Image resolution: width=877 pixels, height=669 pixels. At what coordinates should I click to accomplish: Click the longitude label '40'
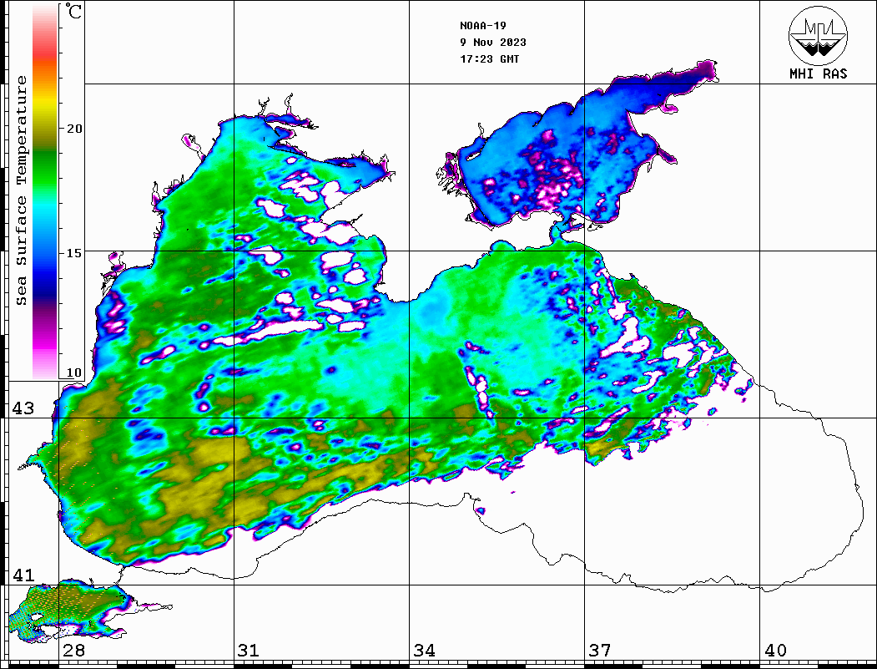click(x=775, y=651)
